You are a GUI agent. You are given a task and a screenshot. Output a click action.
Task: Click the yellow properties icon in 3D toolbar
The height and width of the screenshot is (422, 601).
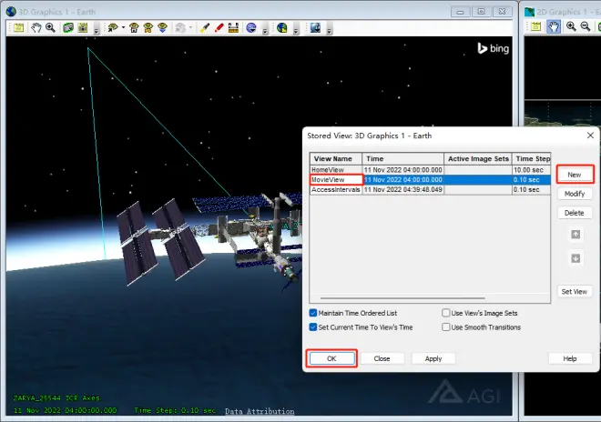(18, 27)
